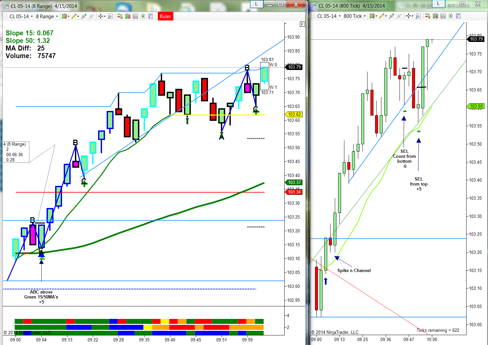Click the black 103.79 price marker in 800 Tick chart
Image resolution: width=488 pixels, height=345 pixels.
pyautogui.click(x=475, y=39)
